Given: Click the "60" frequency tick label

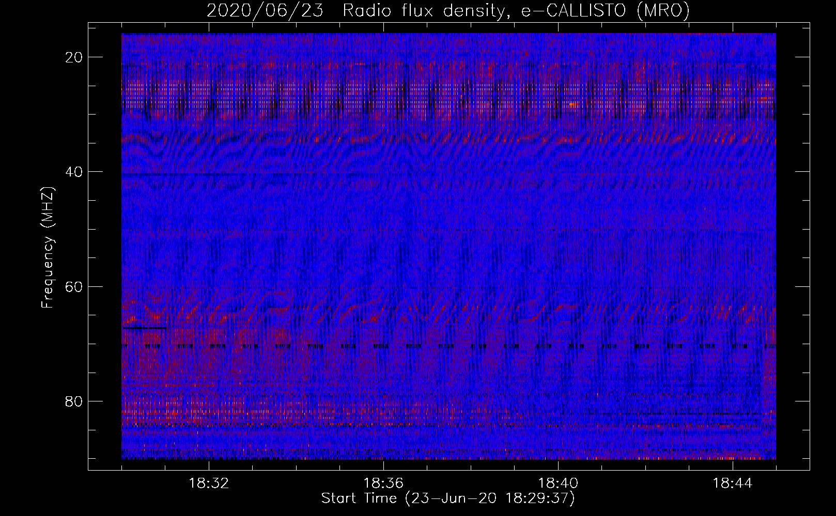Looking at the screenshot, I should [x=74, y=286].
